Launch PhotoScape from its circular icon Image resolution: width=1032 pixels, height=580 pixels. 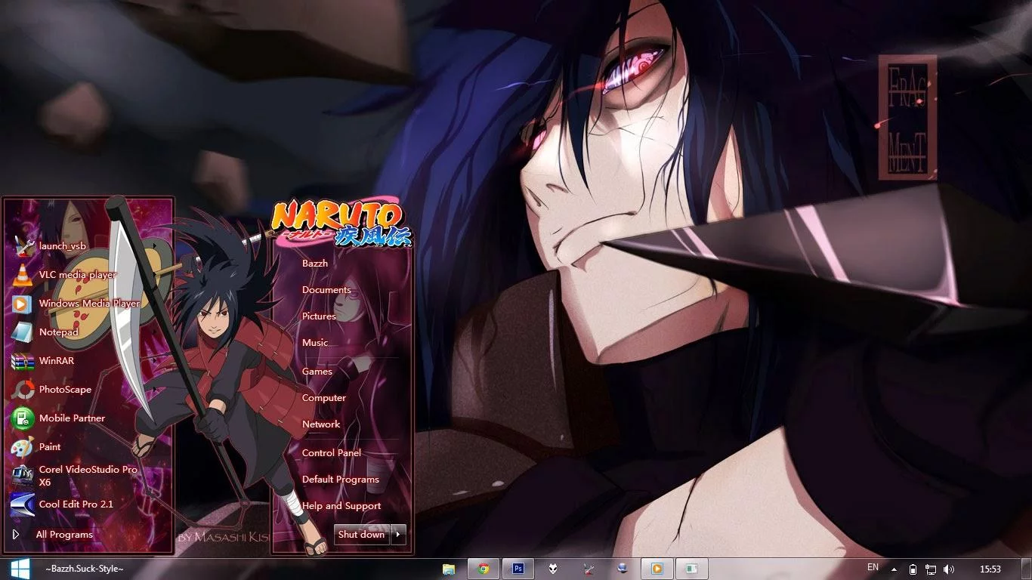click(x=23, y=390)
